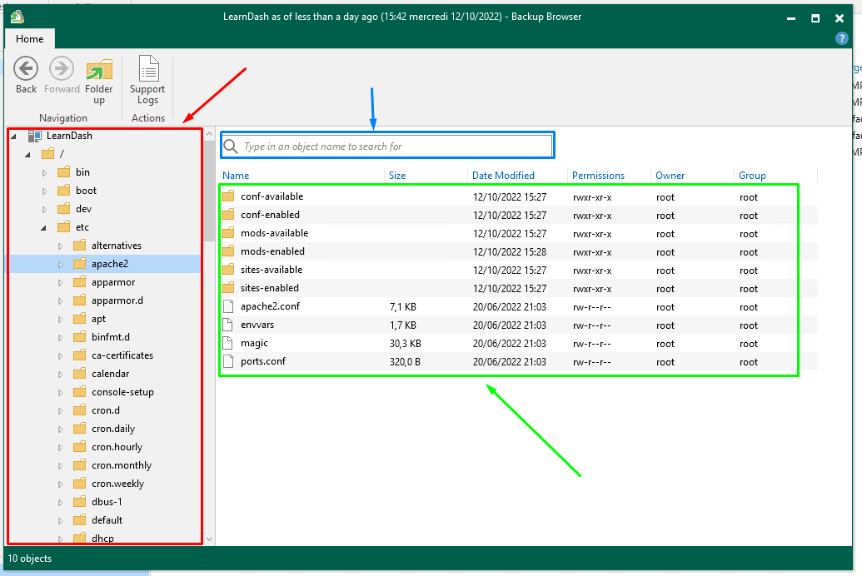This screenshot has height=576, width=862.
Task: Click the sites-available folder icon
Action: point(227,270)
